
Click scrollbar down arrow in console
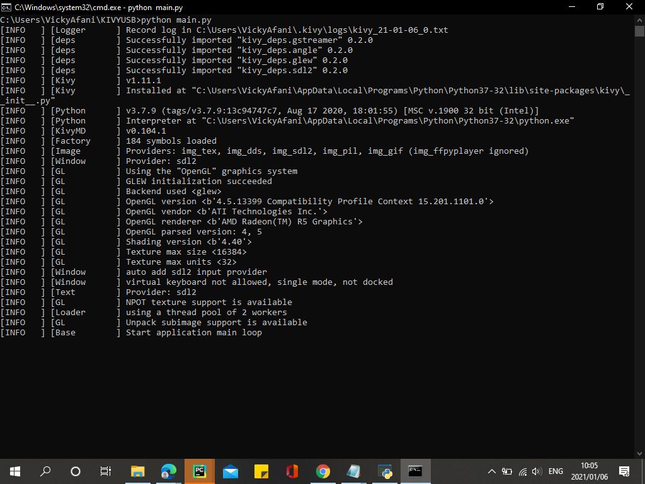coord(639,454)
